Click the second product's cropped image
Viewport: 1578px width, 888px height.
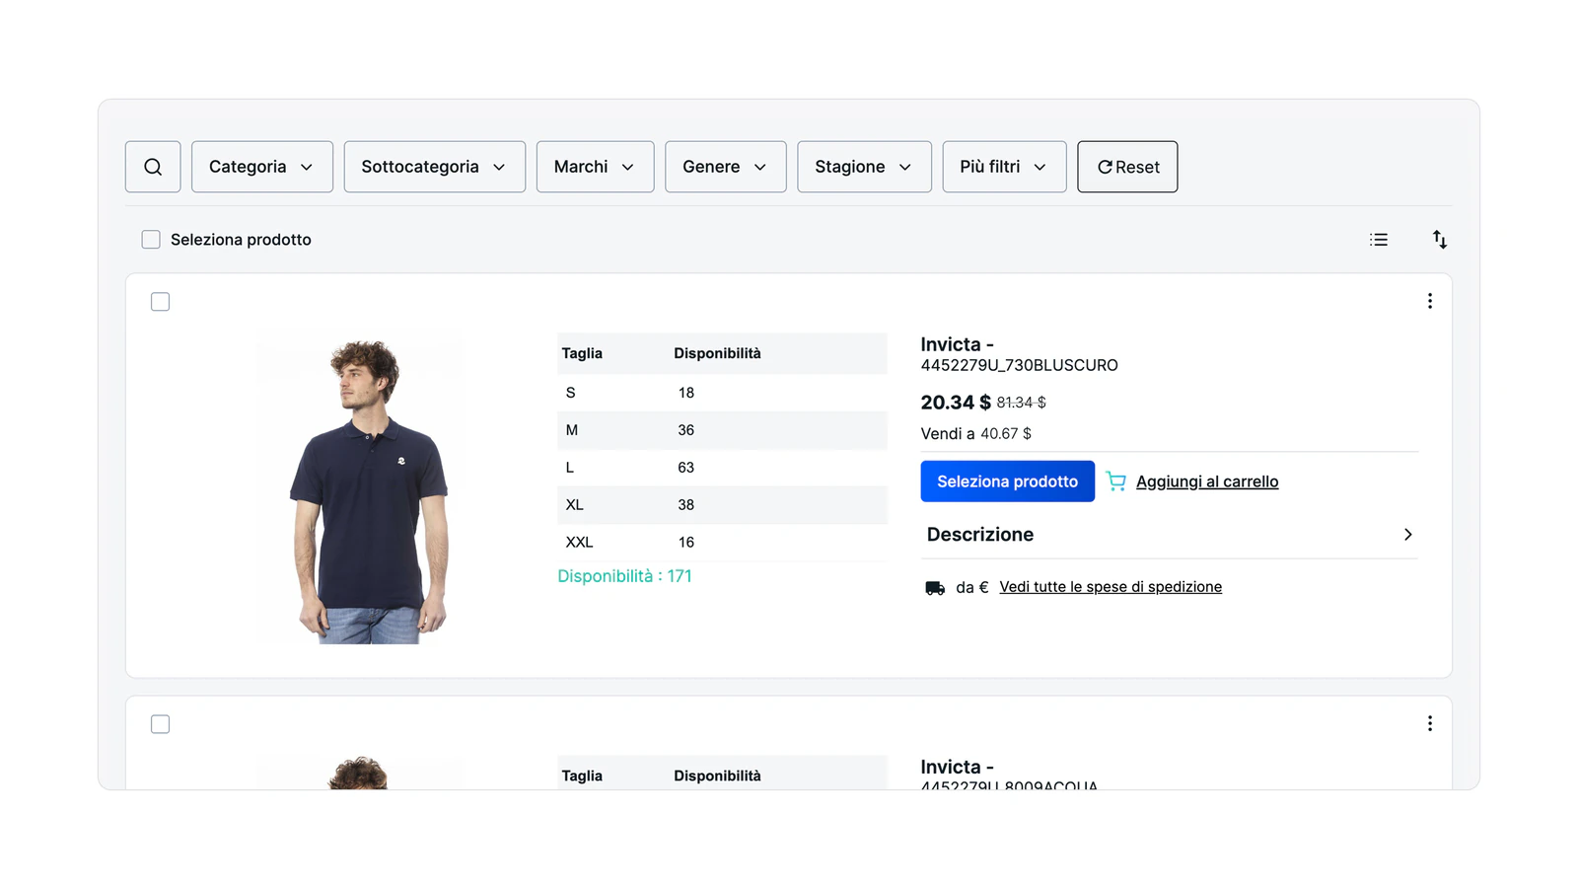pyautogui.click(x=359, y=773)
